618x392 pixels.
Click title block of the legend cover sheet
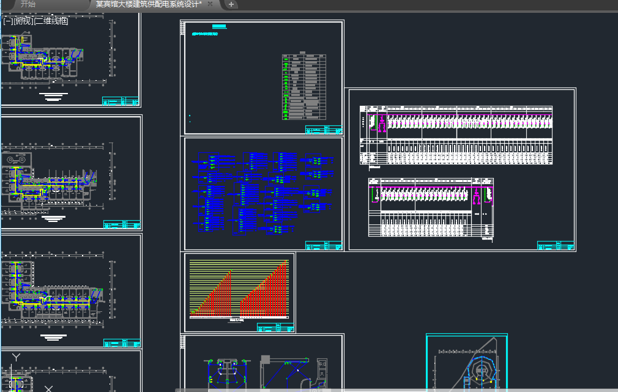pyautogui.click(x=323, y=129)
